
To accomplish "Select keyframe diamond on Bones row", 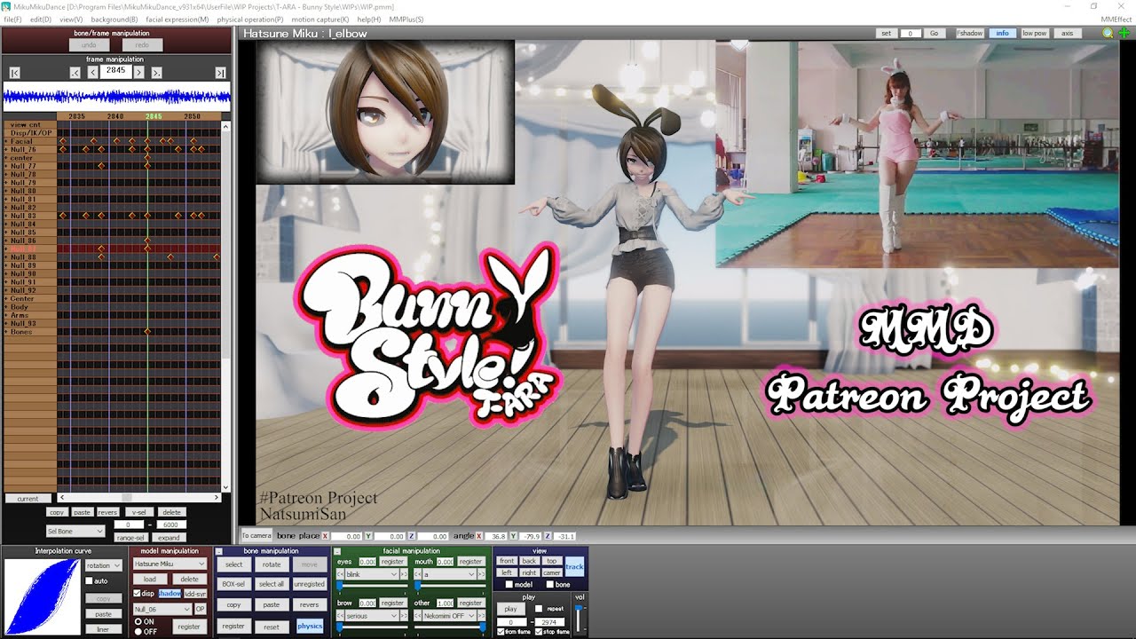I will pyautogui.click(x=147, y=332).
